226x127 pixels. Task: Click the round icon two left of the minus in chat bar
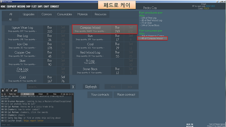point(64,94)
